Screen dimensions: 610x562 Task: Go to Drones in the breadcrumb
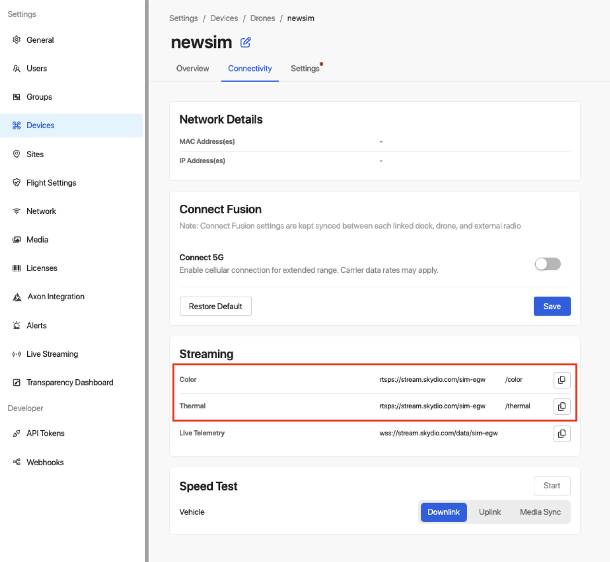point(263,18)
